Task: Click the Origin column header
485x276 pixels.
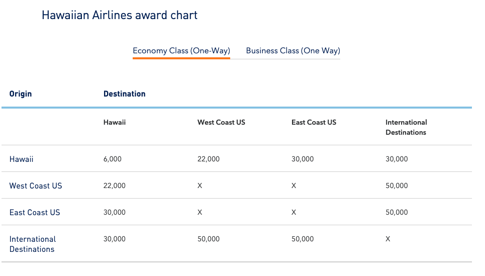Action: [21, 94]
